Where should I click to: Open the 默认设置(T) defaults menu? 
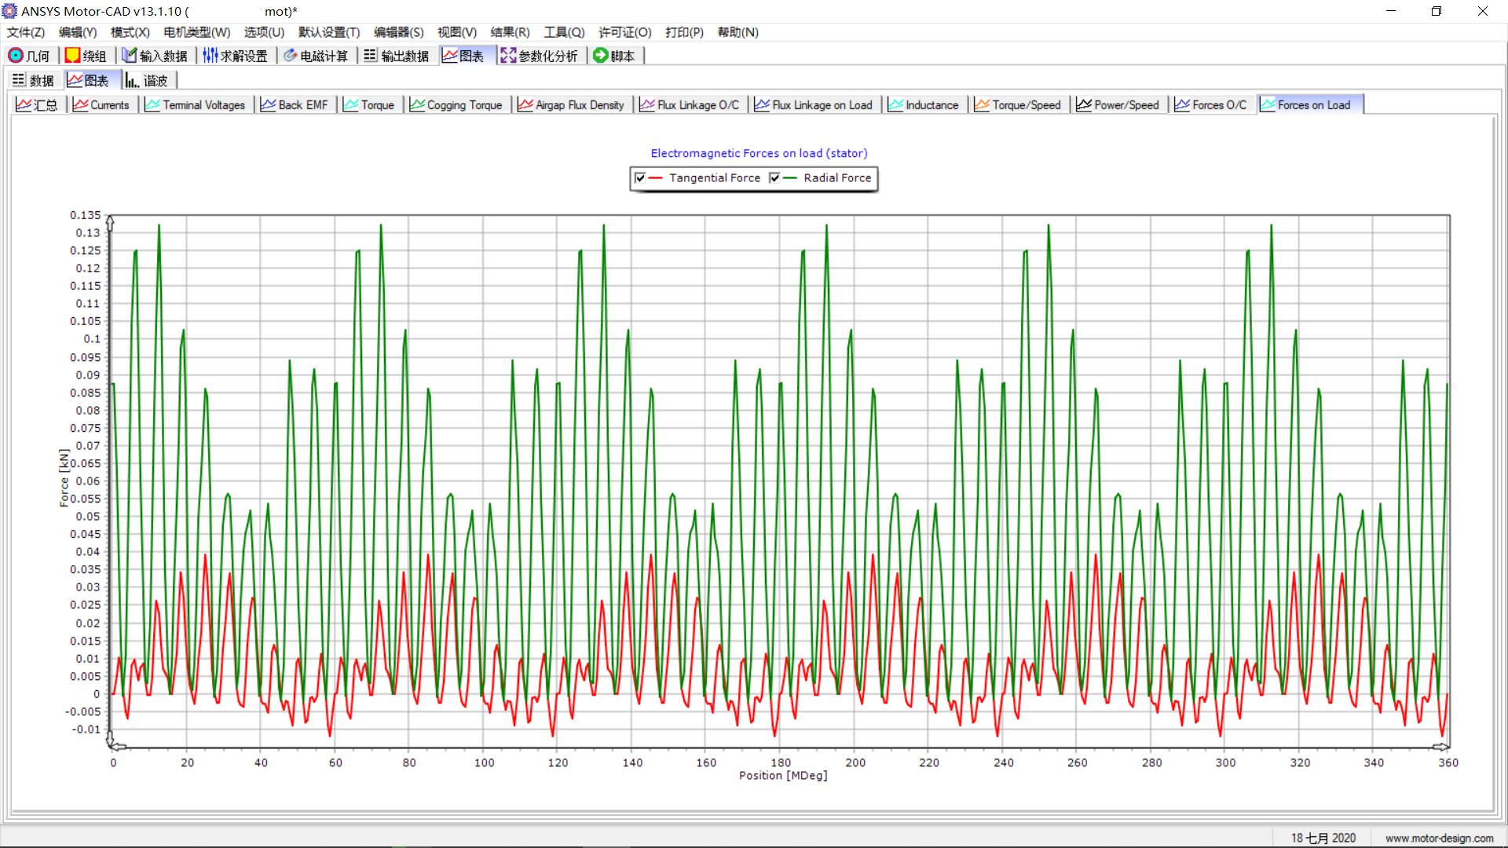[329, 32]
